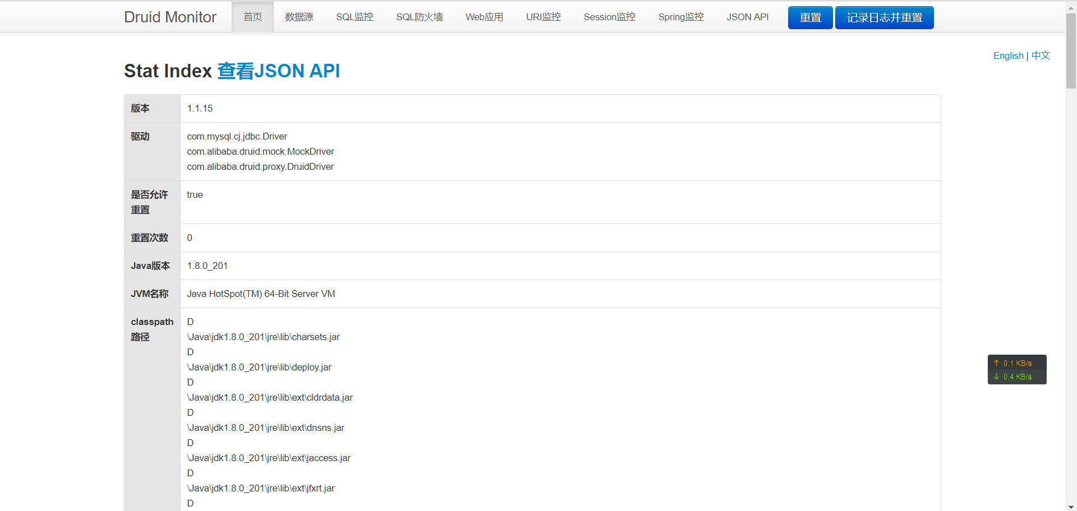Click the dnsns.jar classpath entry
The height and width of the screenshot is (511, 1077).
(265, 428)
